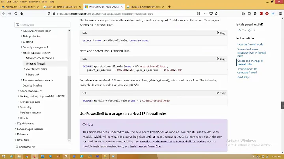Open the File menu

click(3, 2)
